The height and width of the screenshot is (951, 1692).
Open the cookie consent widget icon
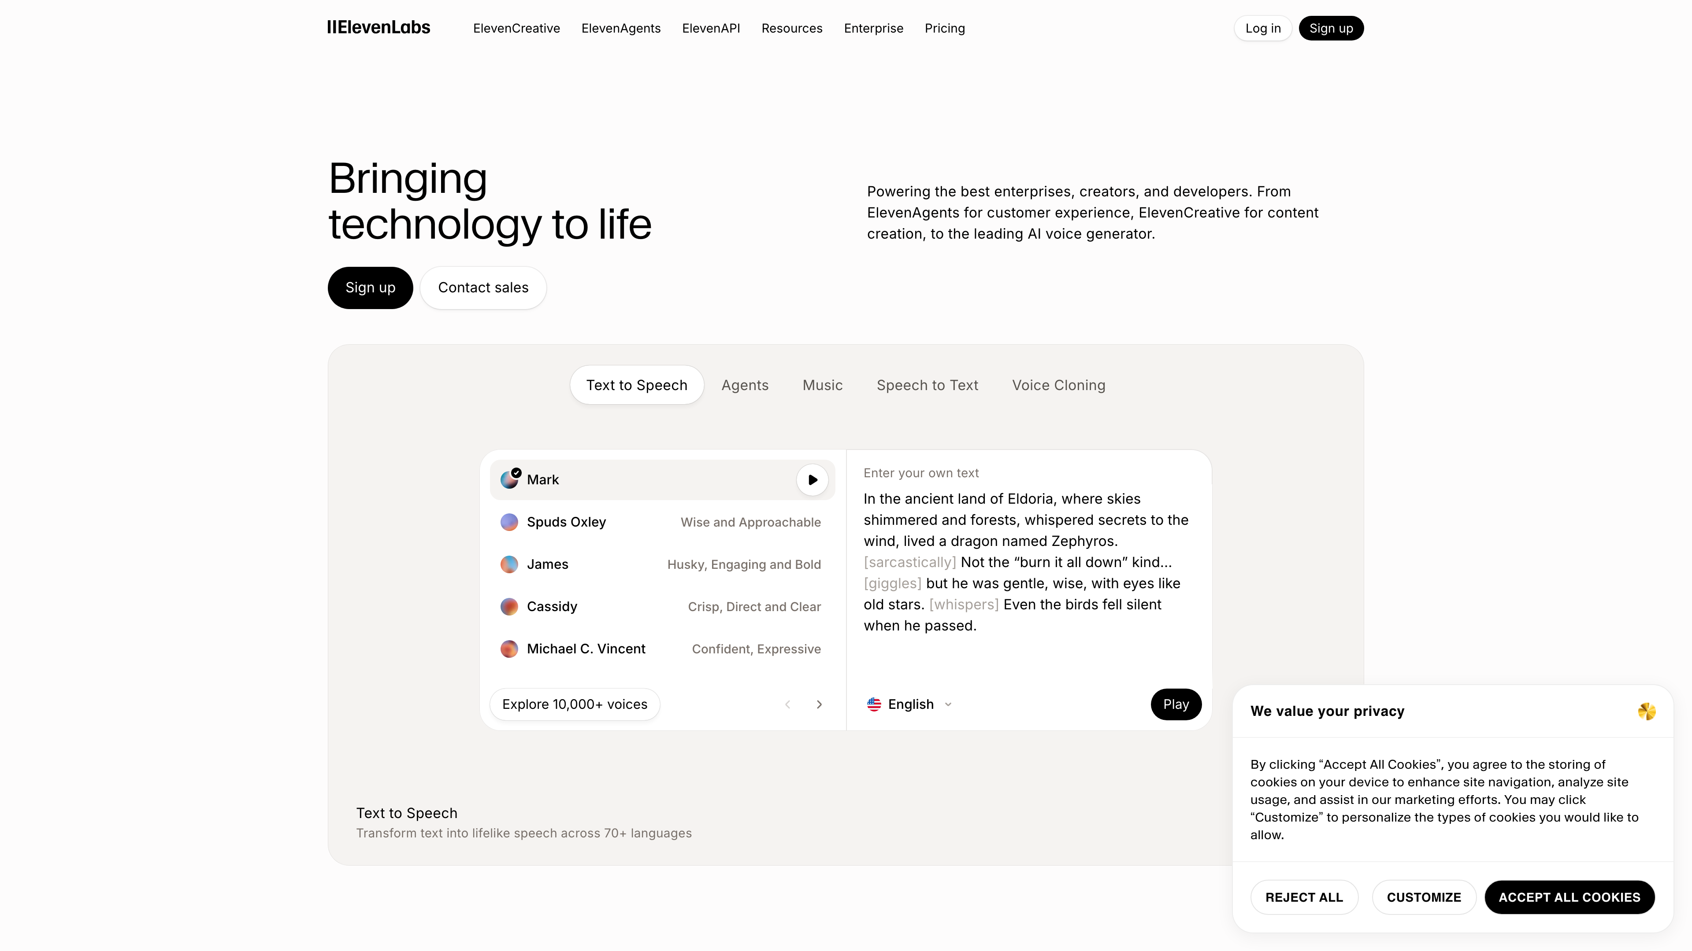tap(1647, 711)
